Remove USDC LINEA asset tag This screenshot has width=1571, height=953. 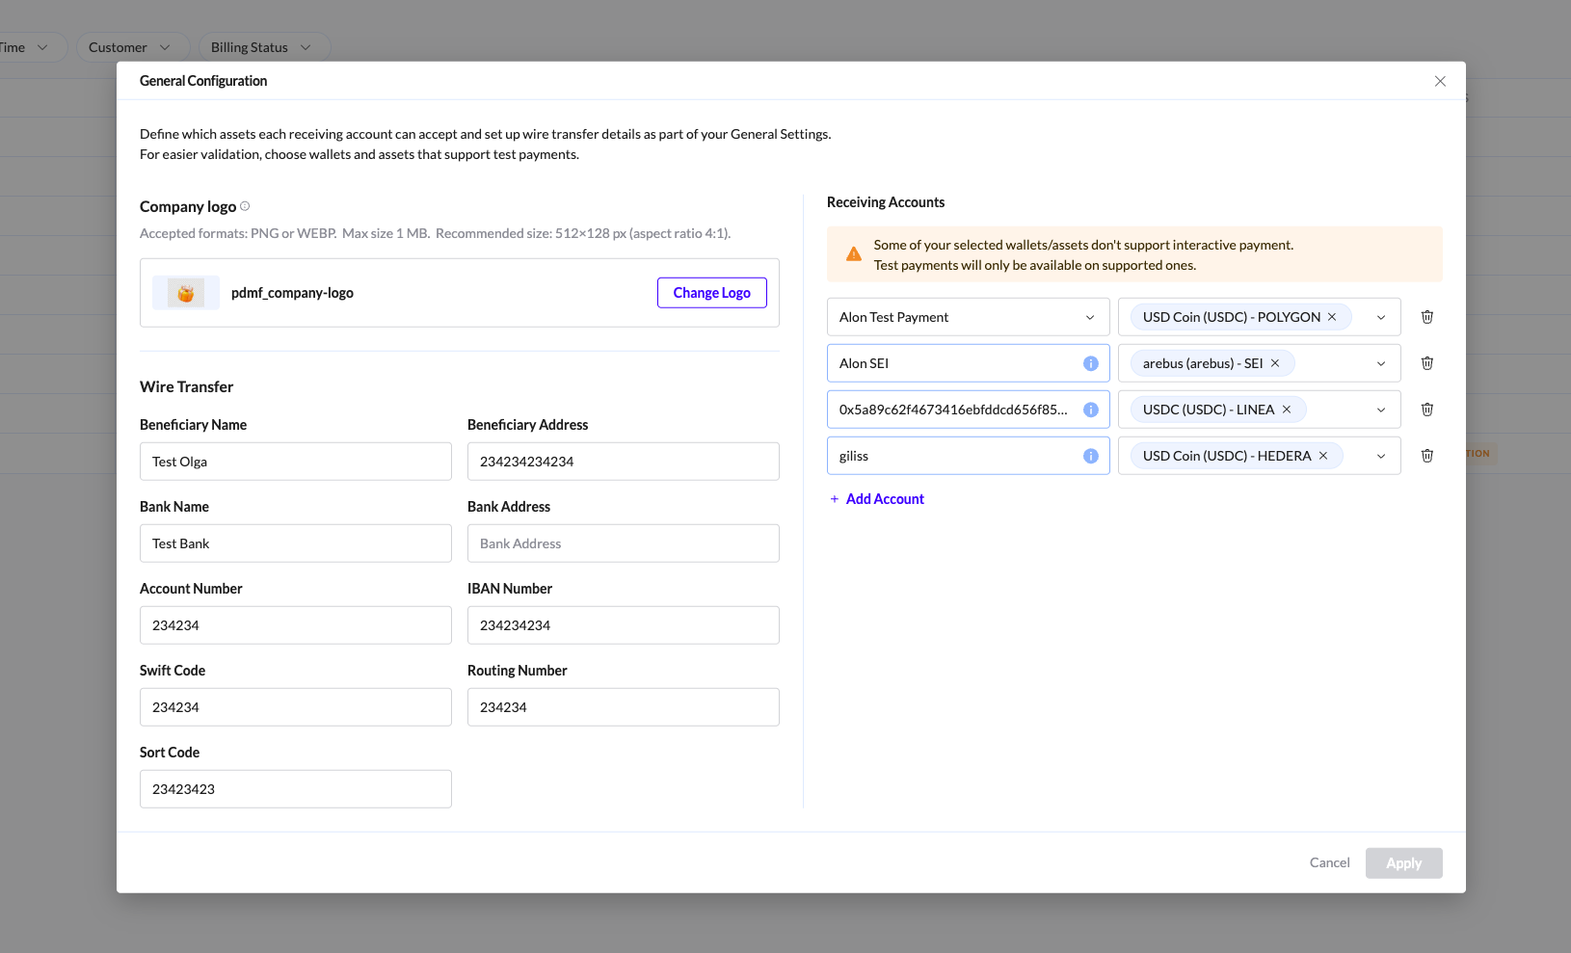pyautogui.click(x=1287, y=410)
